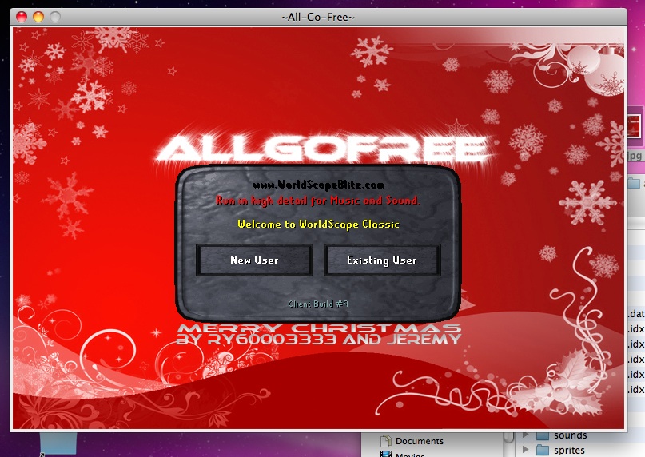The height and width of the screenshot is (457, 645).
Task: Click the Movies filmstrip icon in Finder sidebar
Action: tap(386, 454)
